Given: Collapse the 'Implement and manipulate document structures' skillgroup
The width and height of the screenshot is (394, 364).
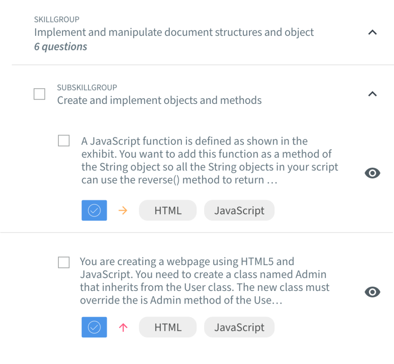Looking at the screenshot, I should click(372, 33).
